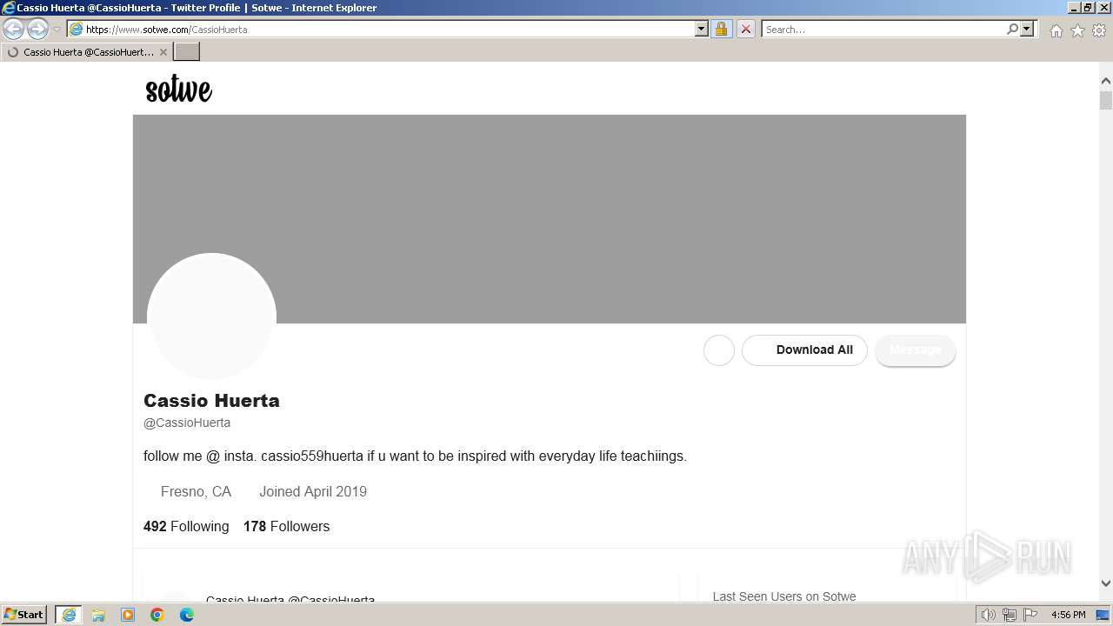
Task: Click the profile avatar circle
Action: (x=211, y=317)
